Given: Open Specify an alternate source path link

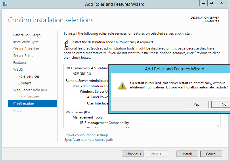Looking at the screenshot, I should (x=89, y=140).
